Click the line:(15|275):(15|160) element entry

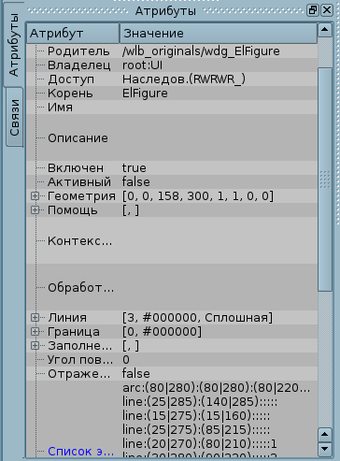196,416
